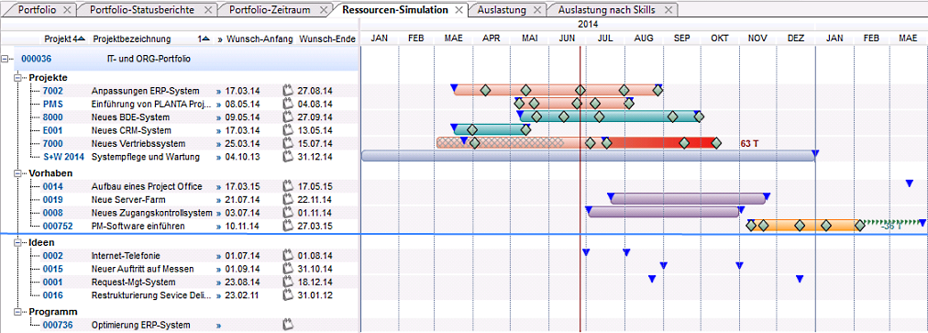Image resolution: width=928 pixels, height=333 pixels.
Task: Select the blue Systempflege und Wartung Gantt bar
Action: (588, 156)
